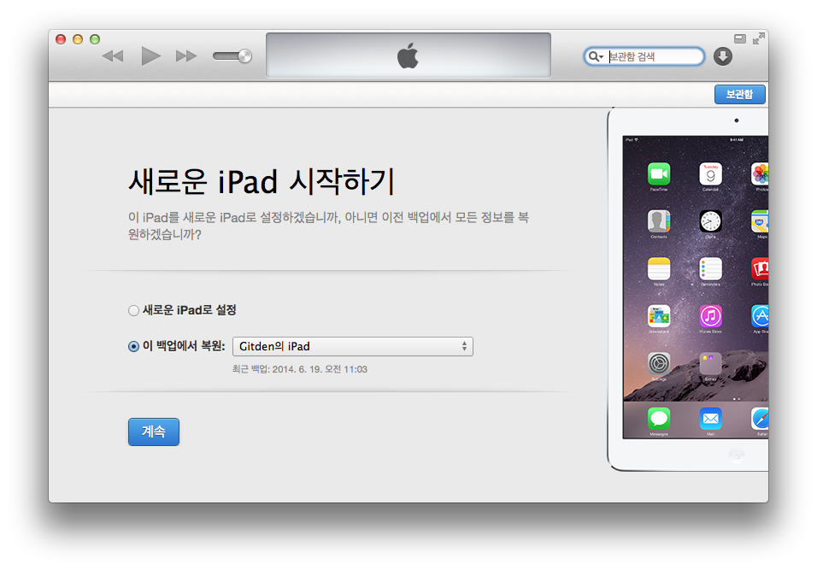The image size is (817, 570).
Task: Click the Calendar icon on iPad image
Action: click(710, 173)
